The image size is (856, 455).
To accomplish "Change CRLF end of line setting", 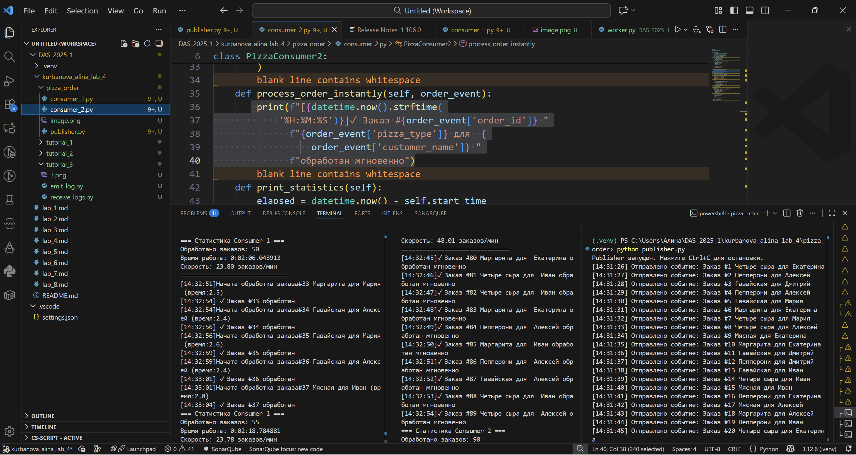I will pos(734,449).
